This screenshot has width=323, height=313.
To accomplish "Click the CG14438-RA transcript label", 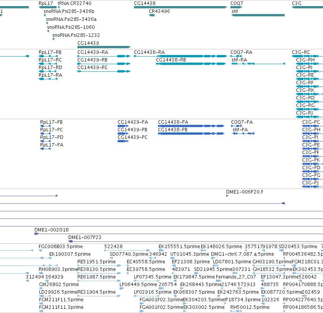I will (x=149, y=52).
